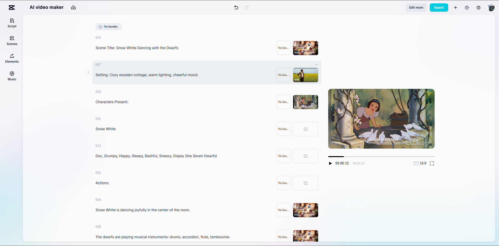This screenshot has height=246, width=499.
Task: Open the Tio Gordito voice selector
Action: pos(109,27)
